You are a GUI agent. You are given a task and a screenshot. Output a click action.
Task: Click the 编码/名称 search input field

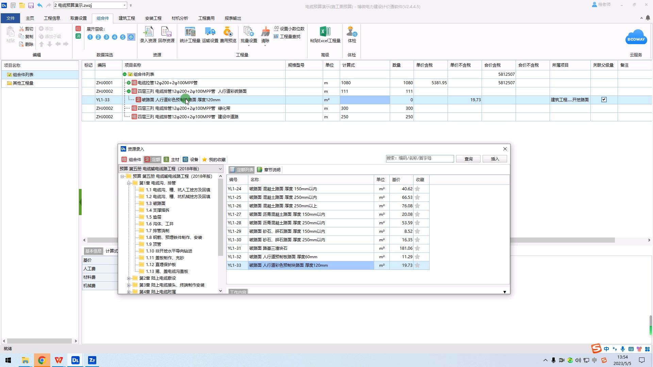pos(420,158)
